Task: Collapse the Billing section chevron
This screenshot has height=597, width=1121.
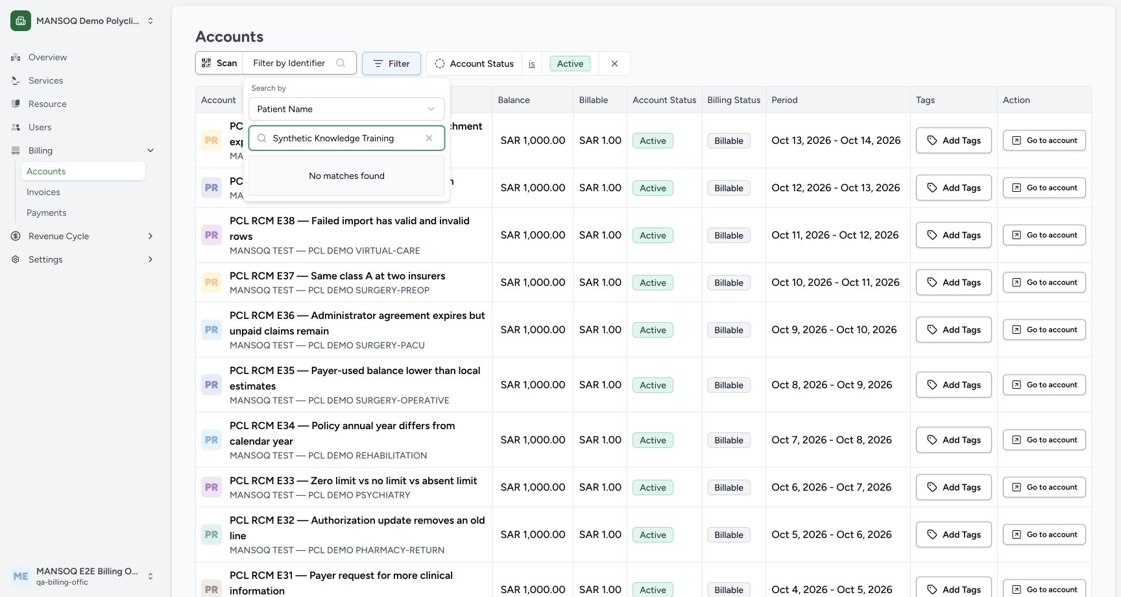Action: (x=151, y=150)
